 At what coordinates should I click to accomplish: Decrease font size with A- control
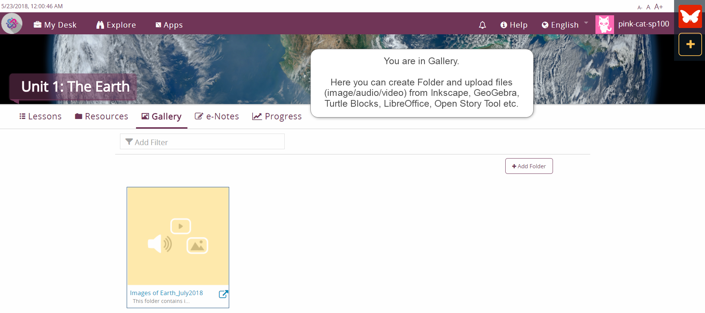639,7
